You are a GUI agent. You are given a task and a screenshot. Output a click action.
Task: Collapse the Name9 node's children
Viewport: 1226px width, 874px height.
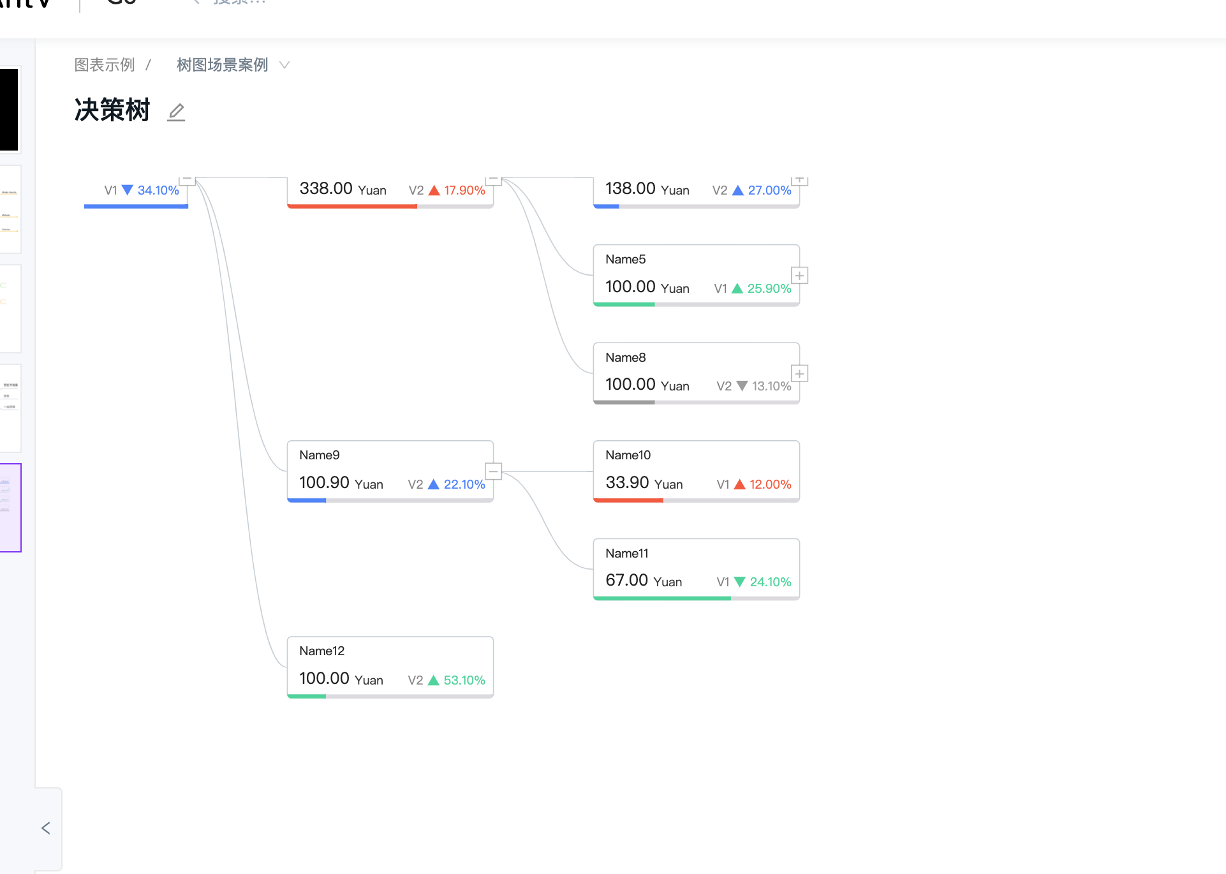tap(493, 471)
